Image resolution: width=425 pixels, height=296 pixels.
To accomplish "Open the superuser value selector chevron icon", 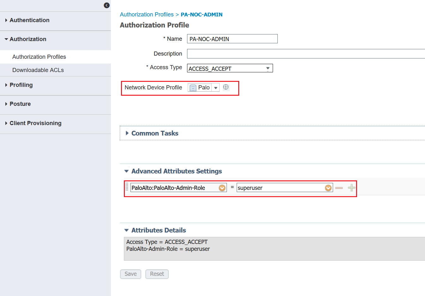I will pyautogui.click(x=328, y=187).
